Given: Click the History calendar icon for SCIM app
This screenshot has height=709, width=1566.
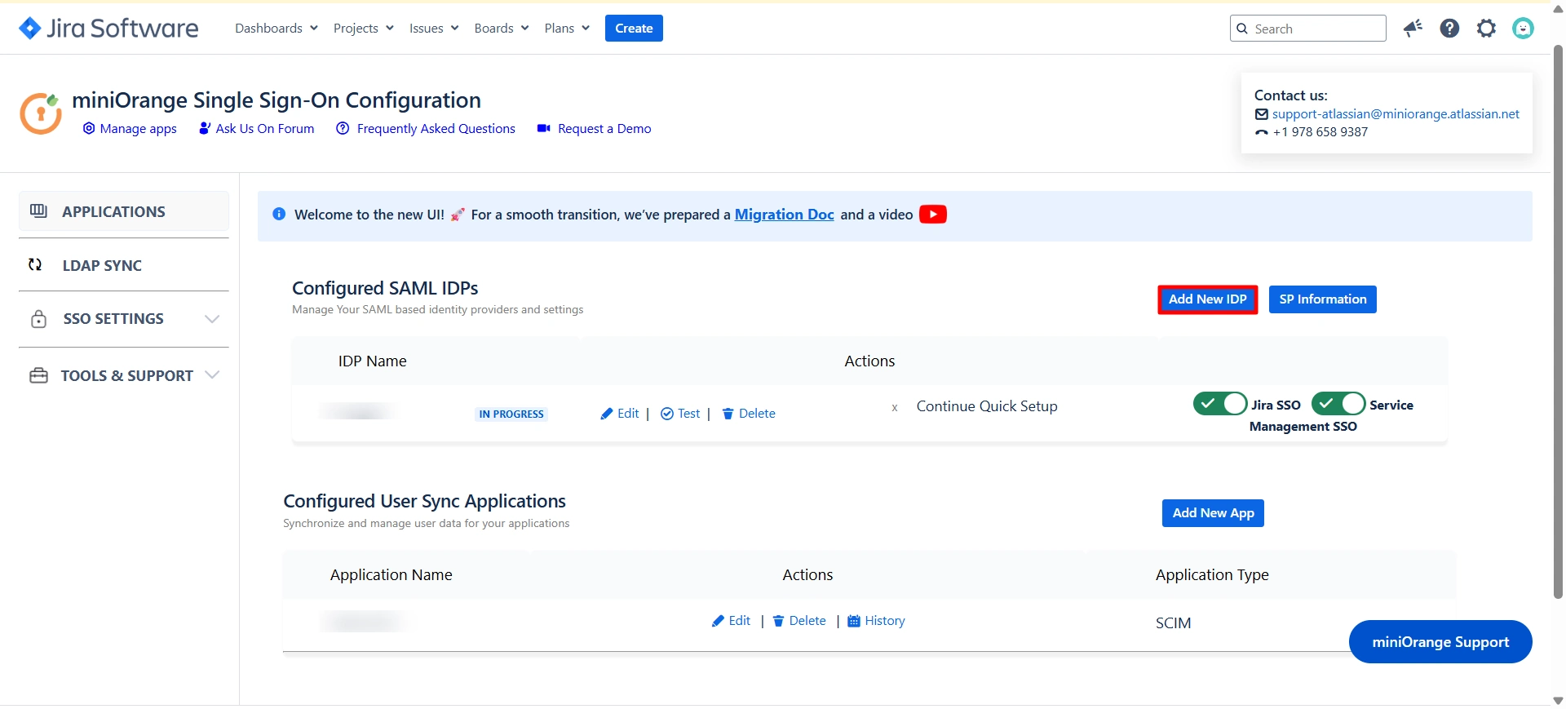Looking at the screenshot, I should coord(854,621).
